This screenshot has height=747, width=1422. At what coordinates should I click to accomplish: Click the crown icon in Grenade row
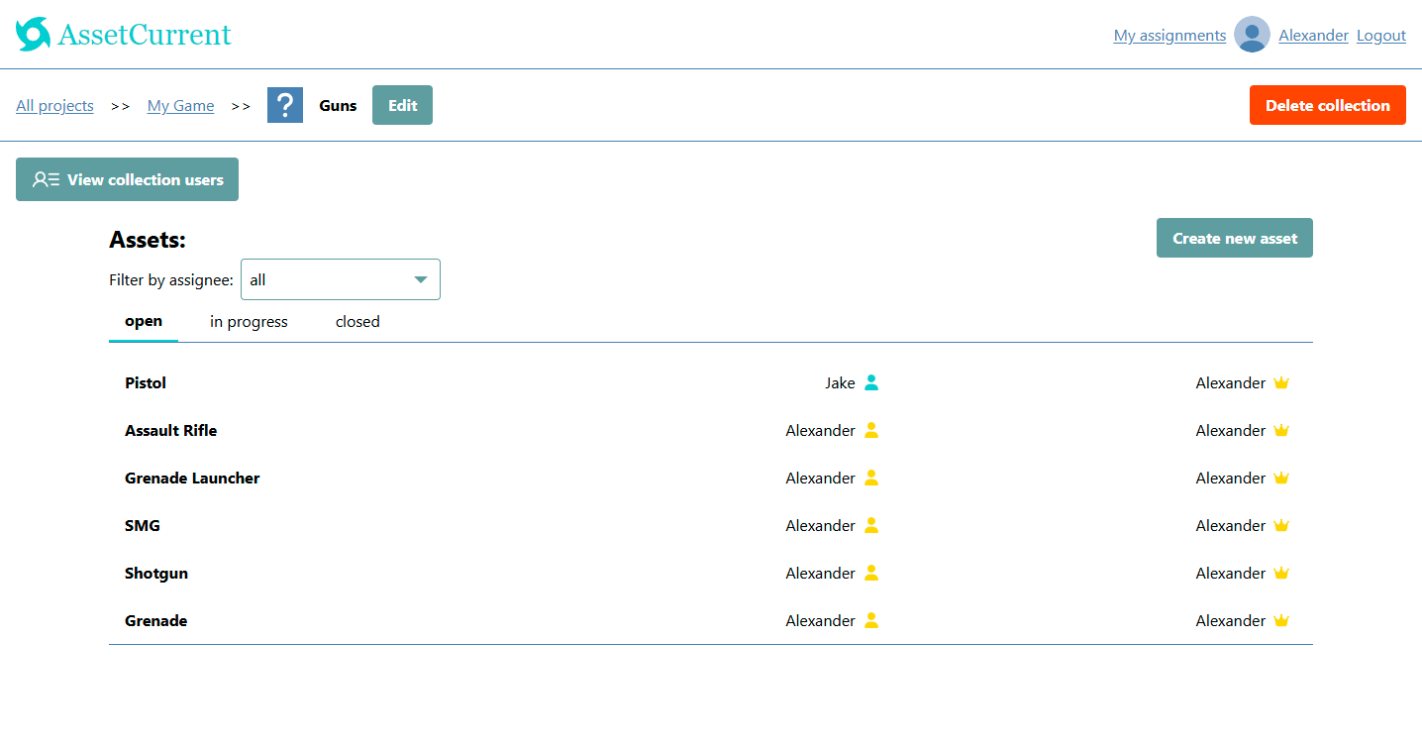(1281, 620)
